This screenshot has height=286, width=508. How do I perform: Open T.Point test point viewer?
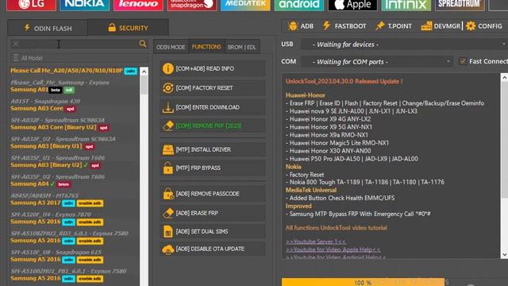click(394, 26)
